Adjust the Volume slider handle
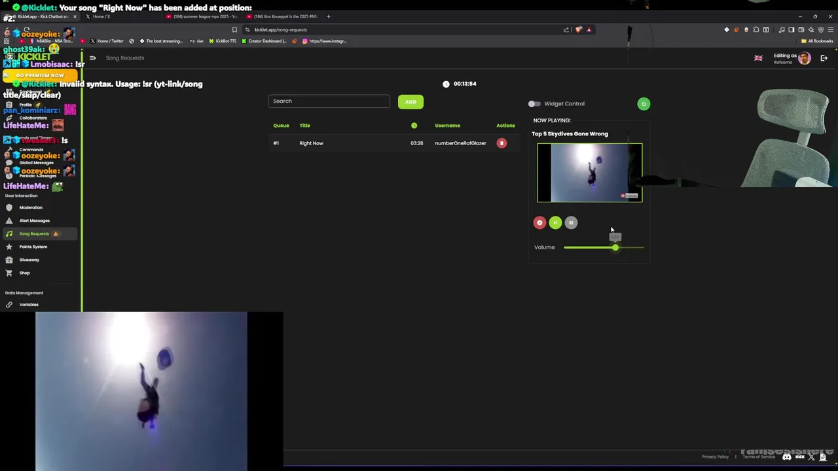 coord(615,247)
